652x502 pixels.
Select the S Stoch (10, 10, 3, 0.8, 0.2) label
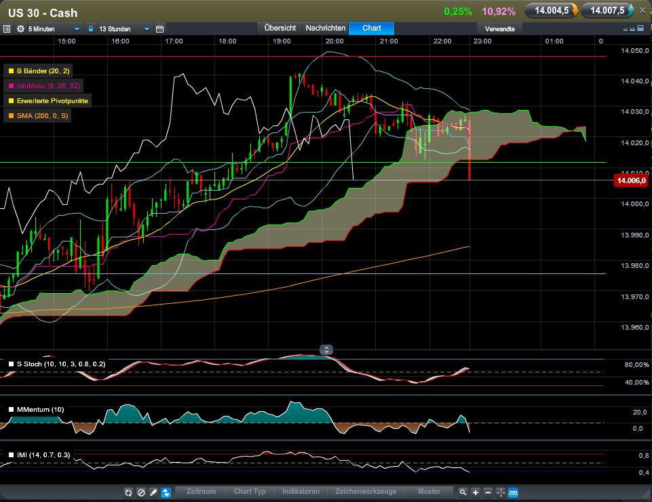point(61,364)
